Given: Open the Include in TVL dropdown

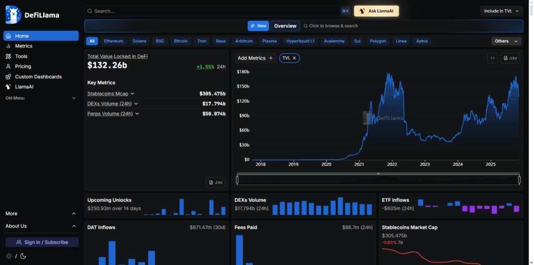Looking at the screenshot, I should coord(501,11).
